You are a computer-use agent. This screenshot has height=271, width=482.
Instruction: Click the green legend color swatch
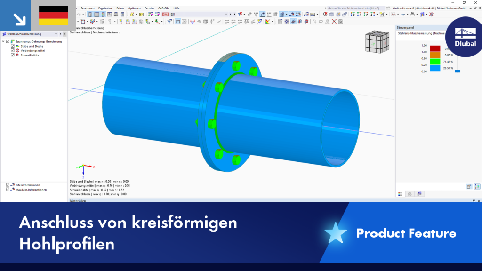coord(435,62)
